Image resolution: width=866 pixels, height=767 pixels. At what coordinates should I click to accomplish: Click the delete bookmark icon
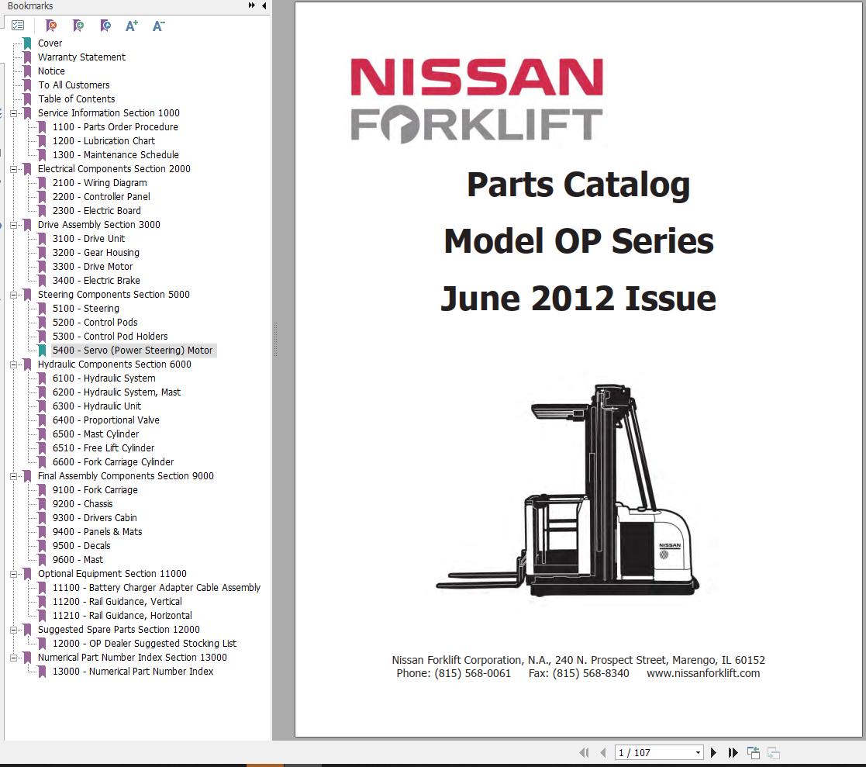(51, 26)
